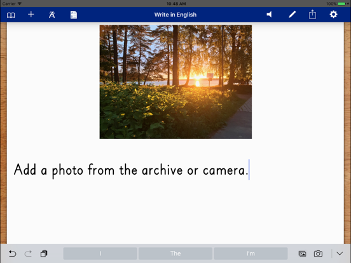Hide keyboard bar with down chevron
This screenshot has width=351, height=263.
[x=340, y=253]
